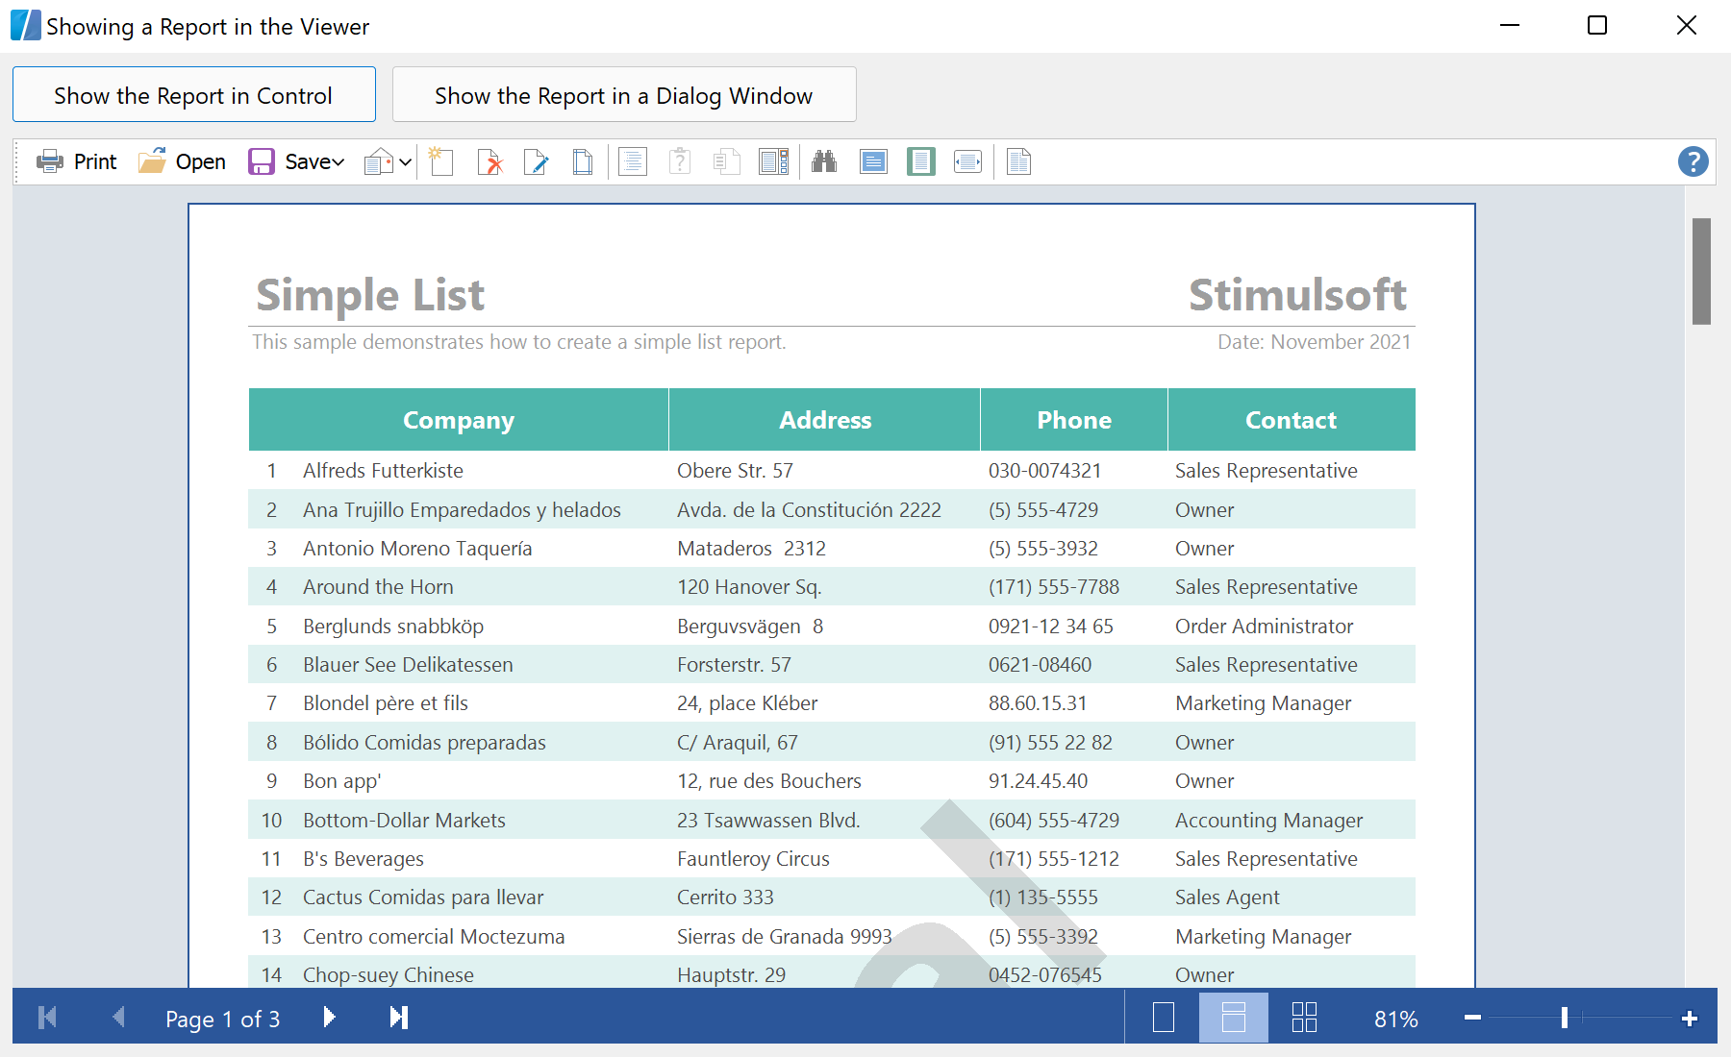Click the Full Screen blue icon

coord(873,161)
